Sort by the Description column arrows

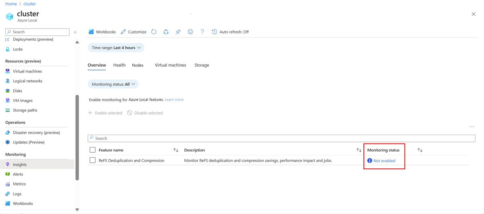point(359,150)
